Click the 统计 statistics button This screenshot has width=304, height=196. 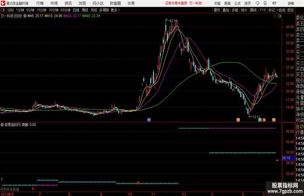click(x=244, y=10)
